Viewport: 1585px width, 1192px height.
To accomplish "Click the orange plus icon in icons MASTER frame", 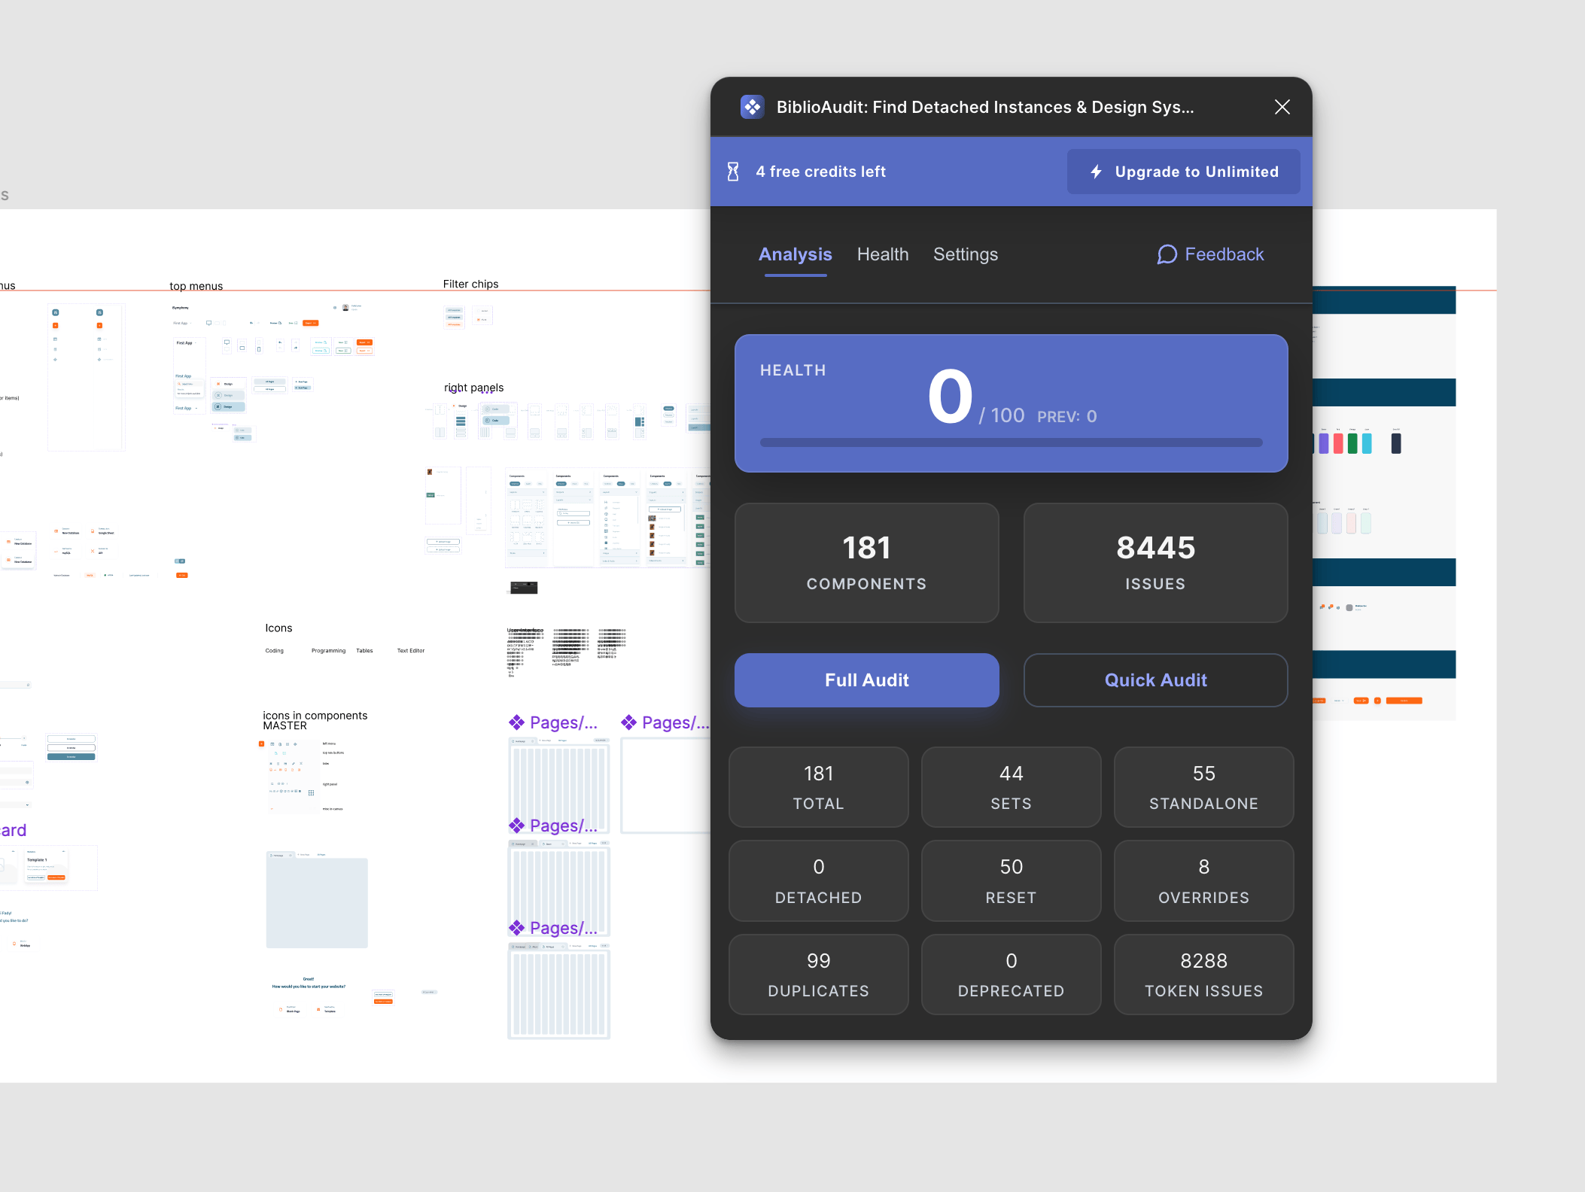I will point(261,743).
